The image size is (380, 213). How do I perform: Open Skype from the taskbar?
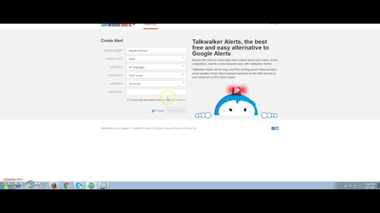tap(79, 185)
